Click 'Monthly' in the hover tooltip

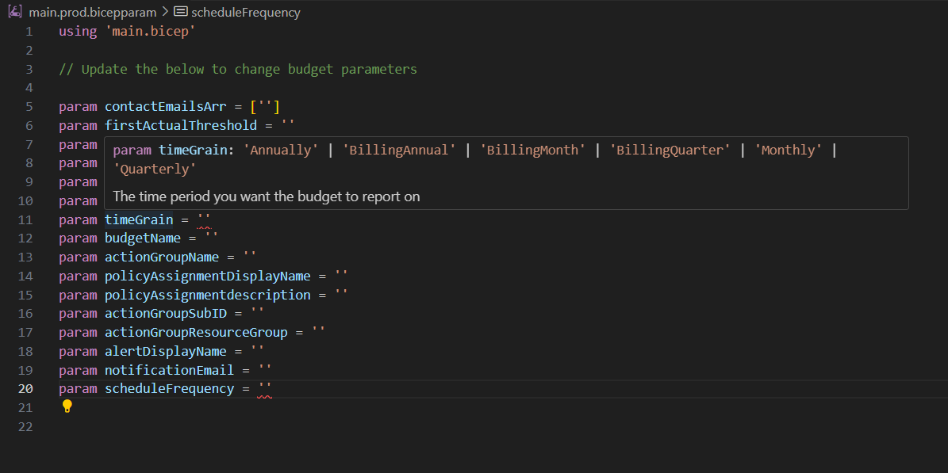(788, 150)
